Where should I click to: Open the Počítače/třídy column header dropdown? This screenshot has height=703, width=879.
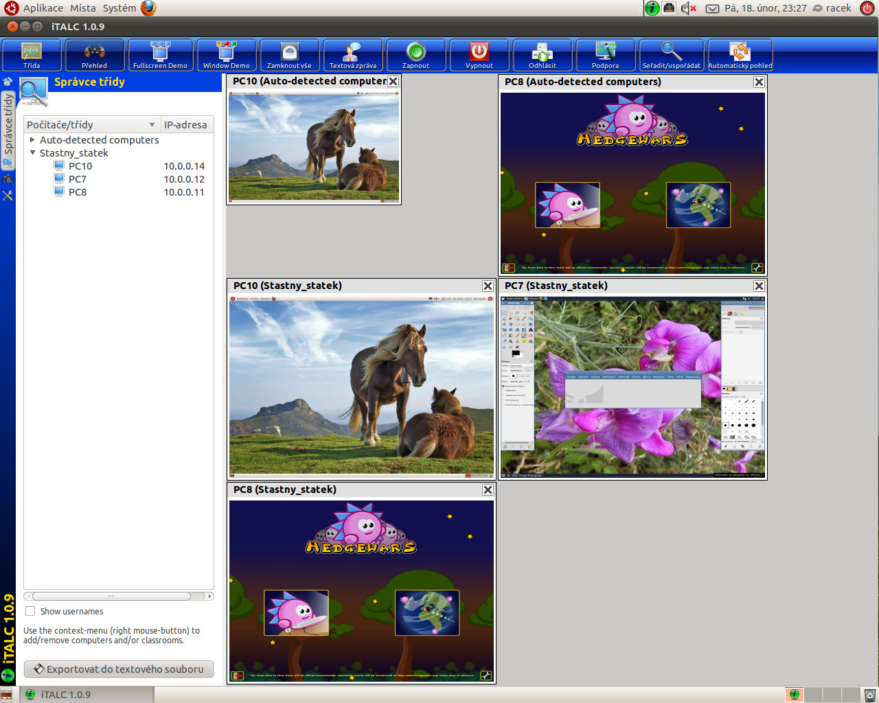[x=152, y=125]
